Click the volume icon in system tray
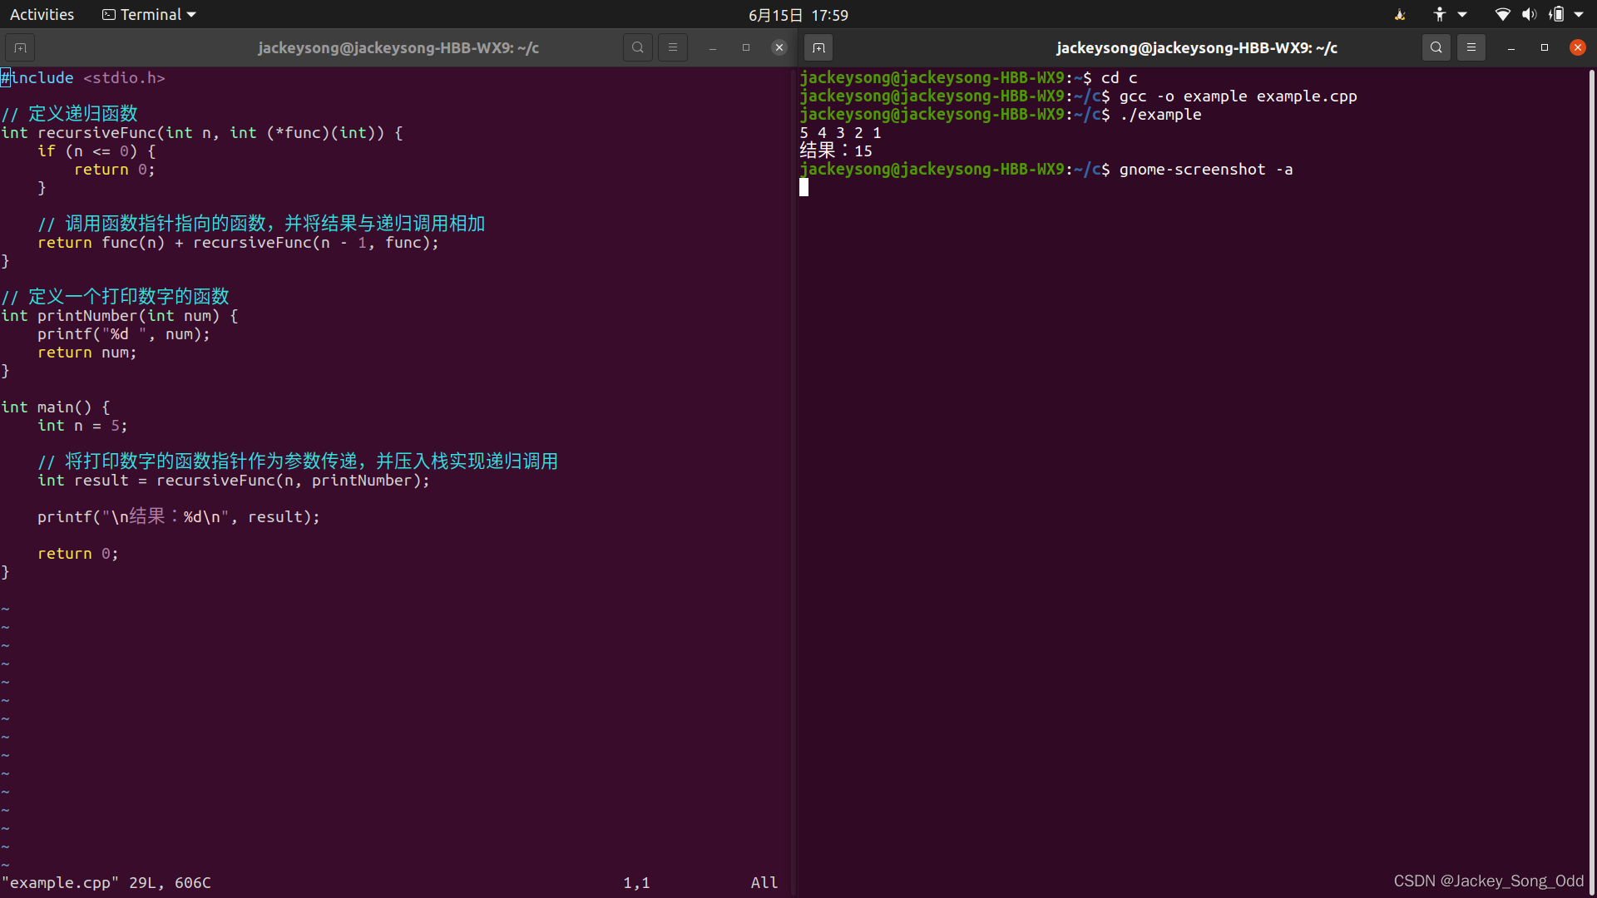Image resolution: width=1597 pixels, height=898 pixels. coord(1528,14)
